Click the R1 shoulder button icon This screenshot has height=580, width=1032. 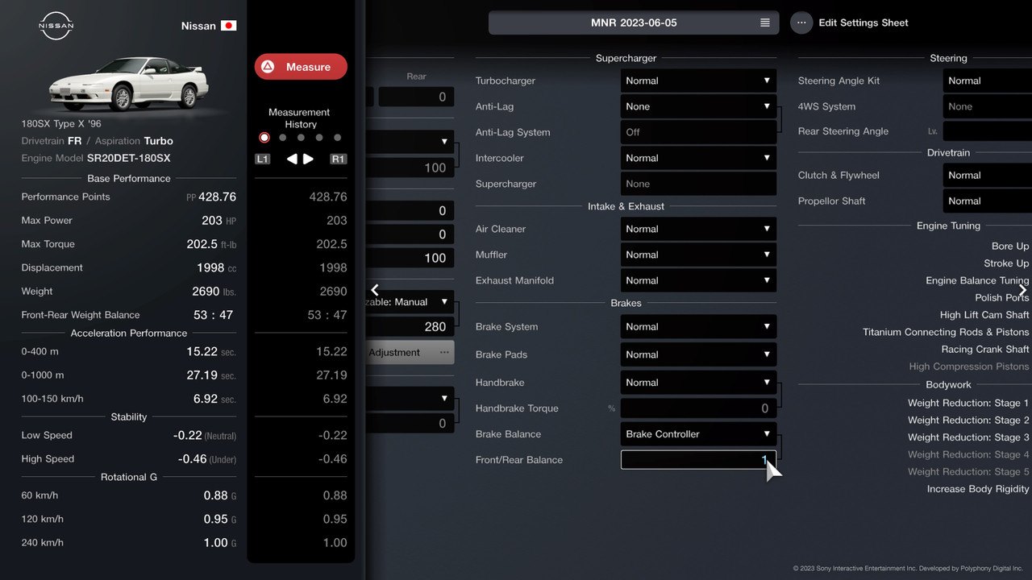click(339, 159)
